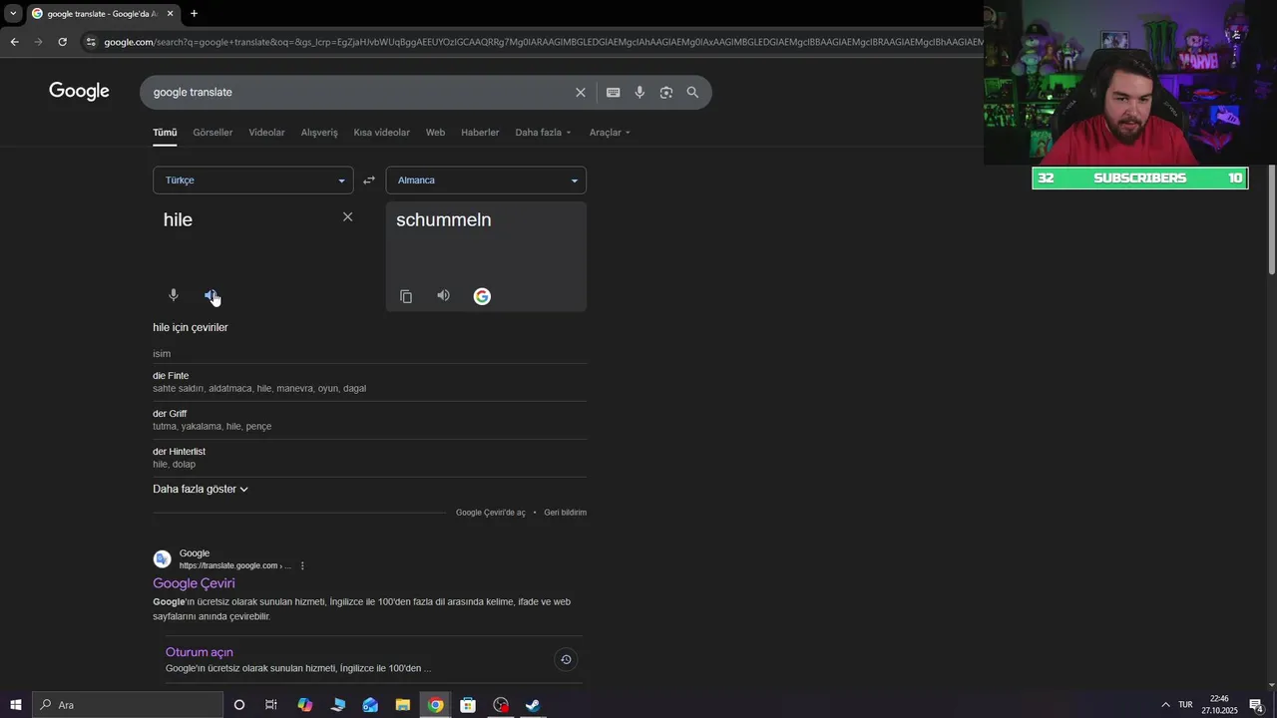Viewport: 1277px width, 718px height.
Task: Switch to the Alışveriş tab
Action: pos(319,133)
